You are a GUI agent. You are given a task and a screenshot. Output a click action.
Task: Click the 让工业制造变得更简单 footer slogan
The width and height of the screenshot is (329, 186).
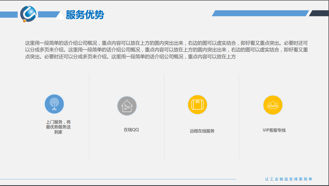pos(289,179)
